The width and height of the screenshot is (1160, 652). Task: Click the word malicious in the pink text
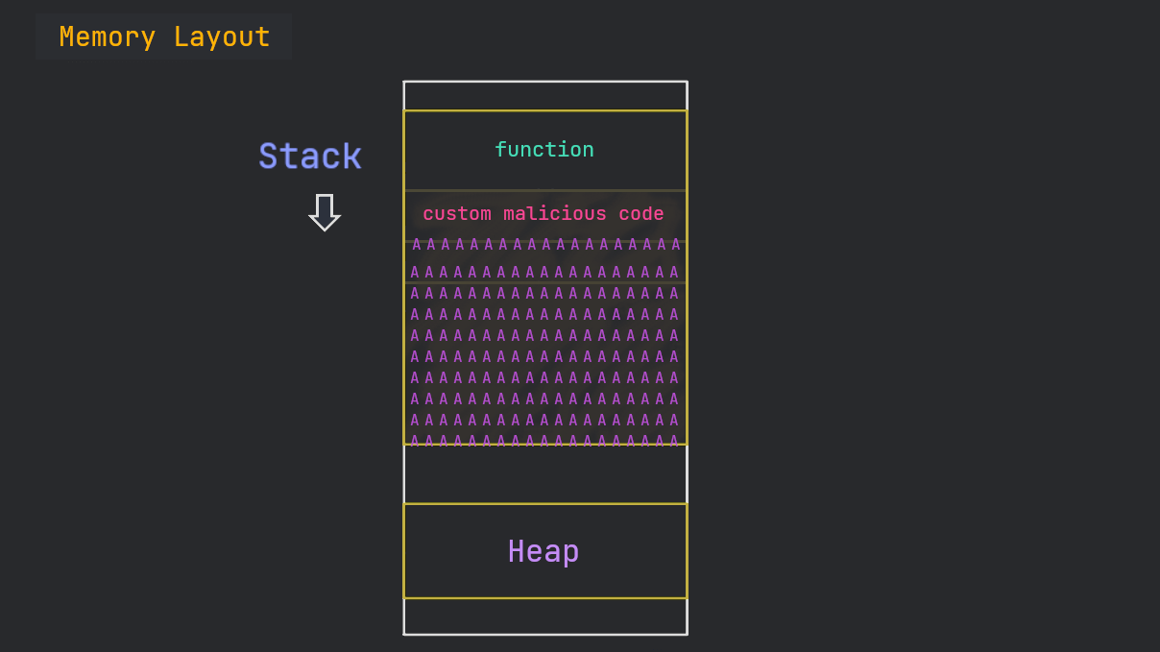click(555, 214)
